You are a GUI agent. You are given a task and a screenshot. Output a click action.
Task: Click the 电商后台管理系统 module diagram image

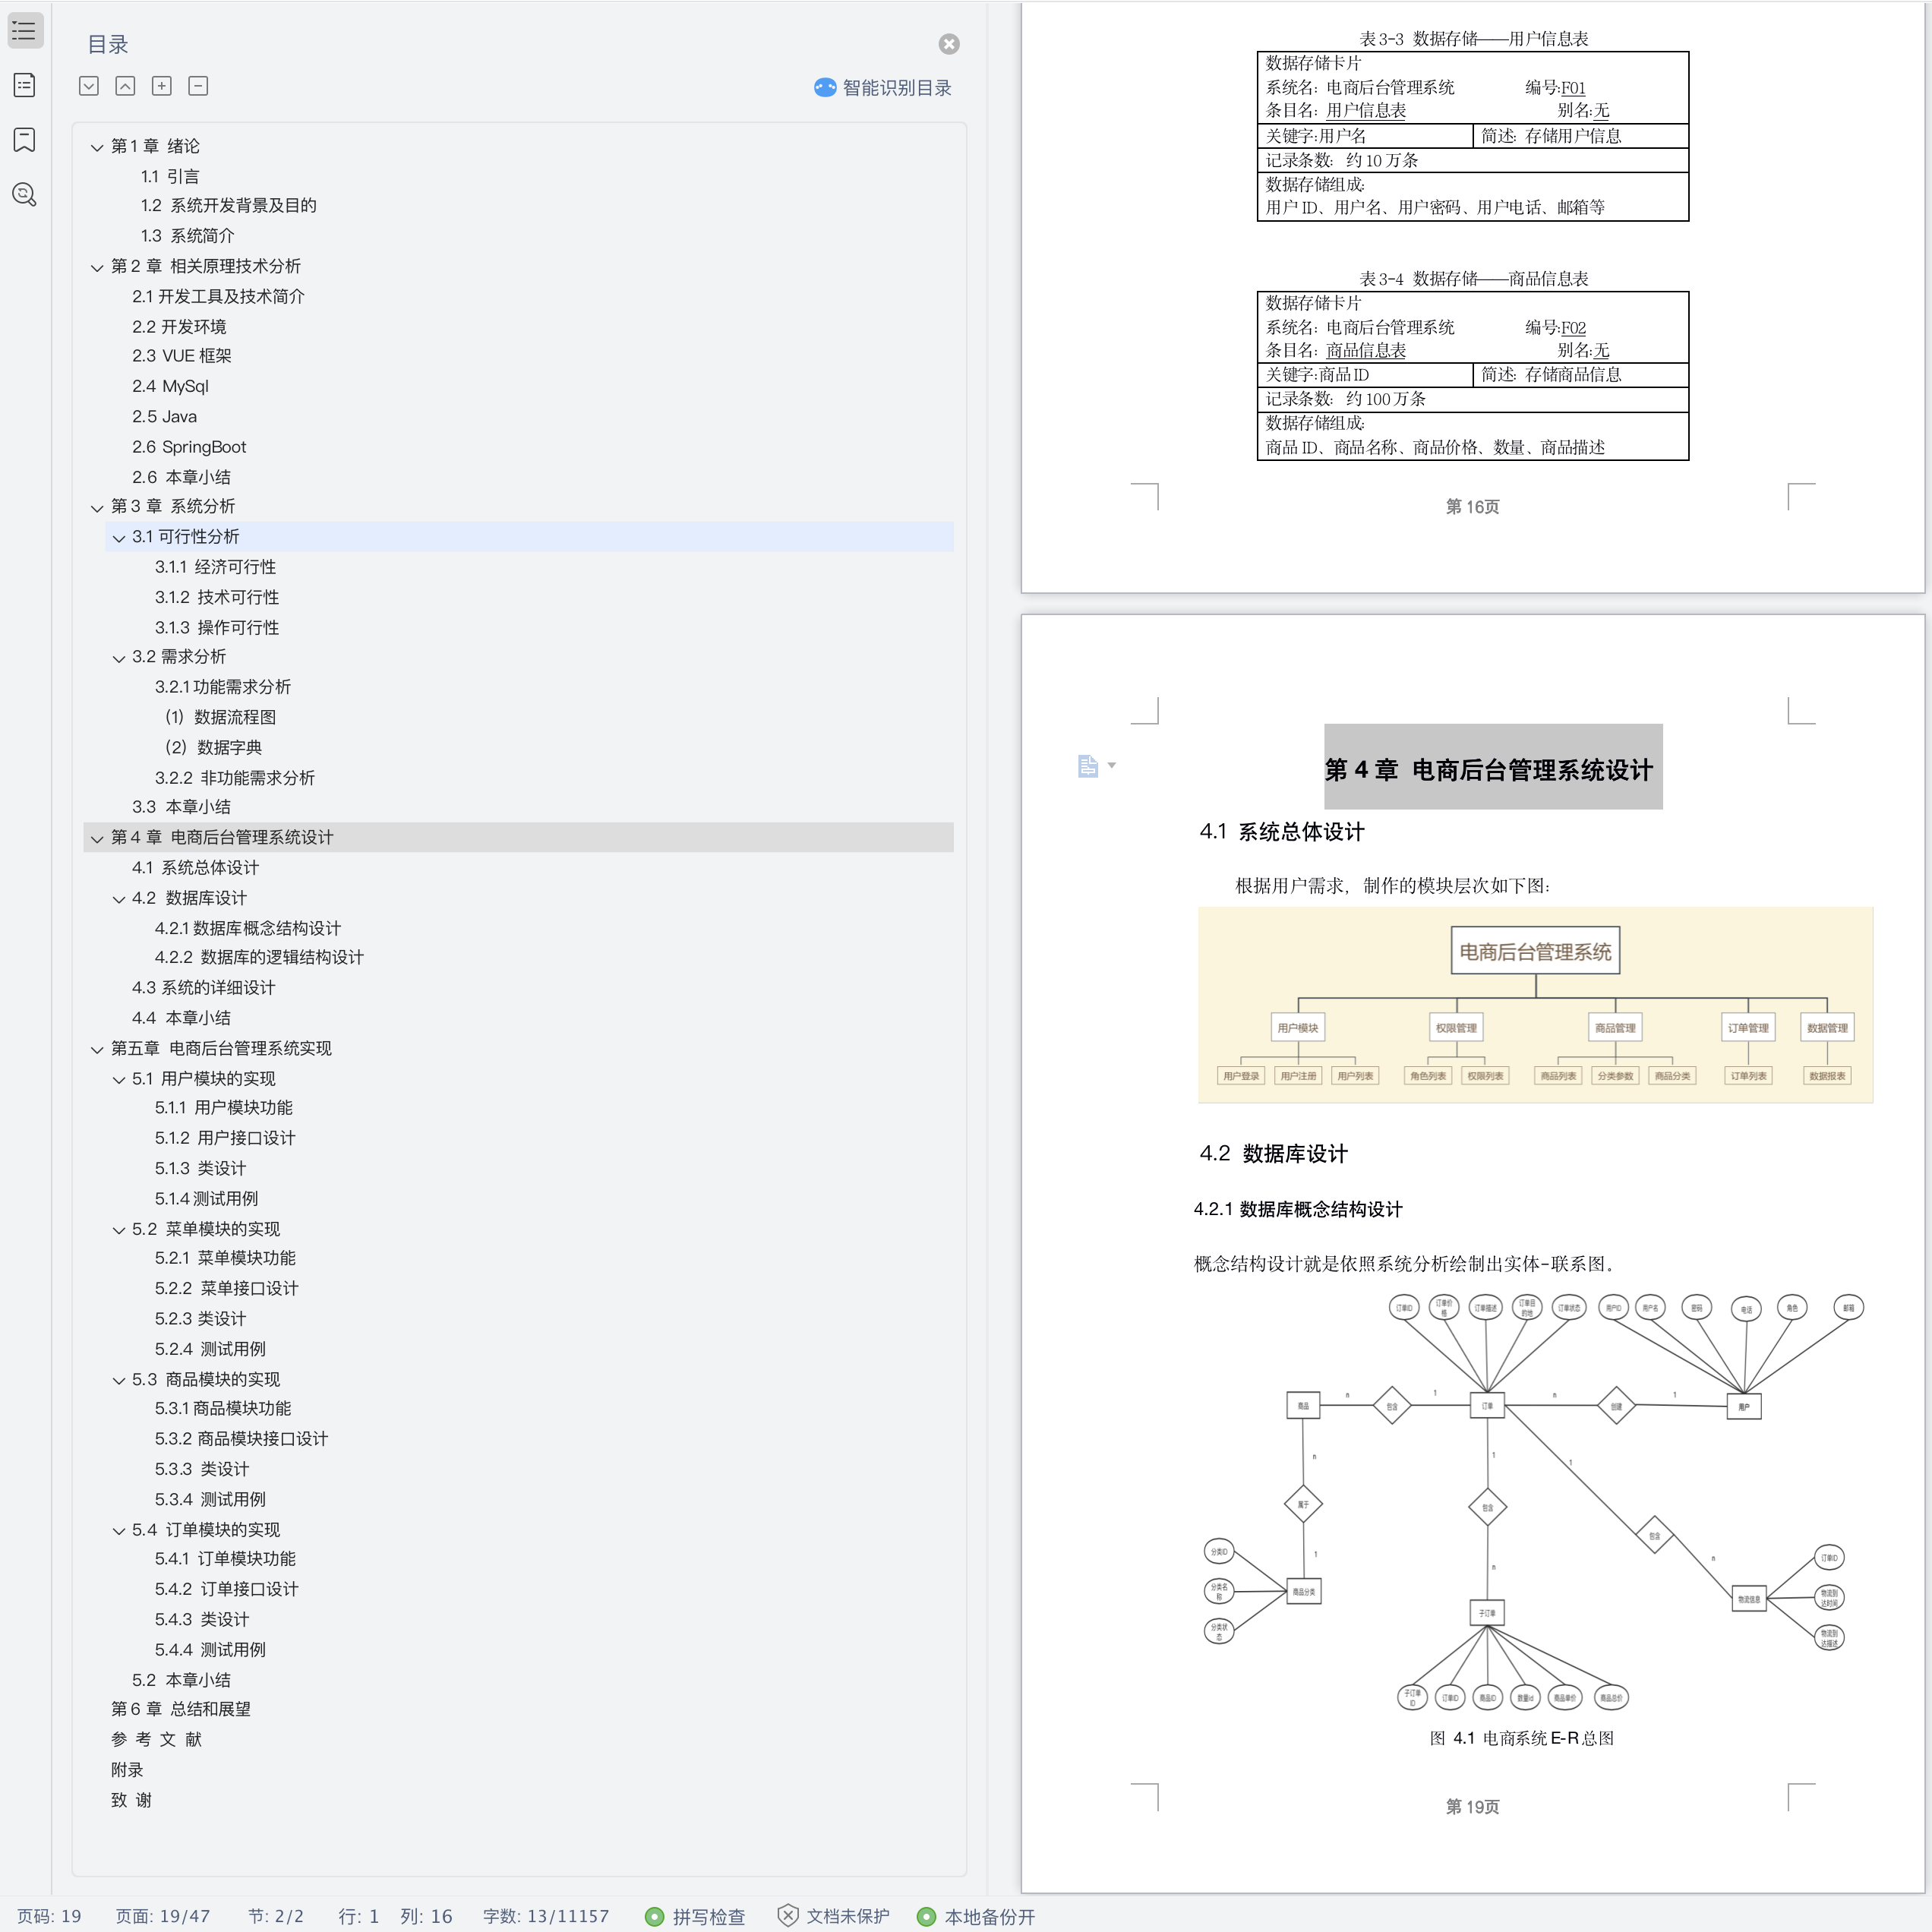click(1535, 1005)
